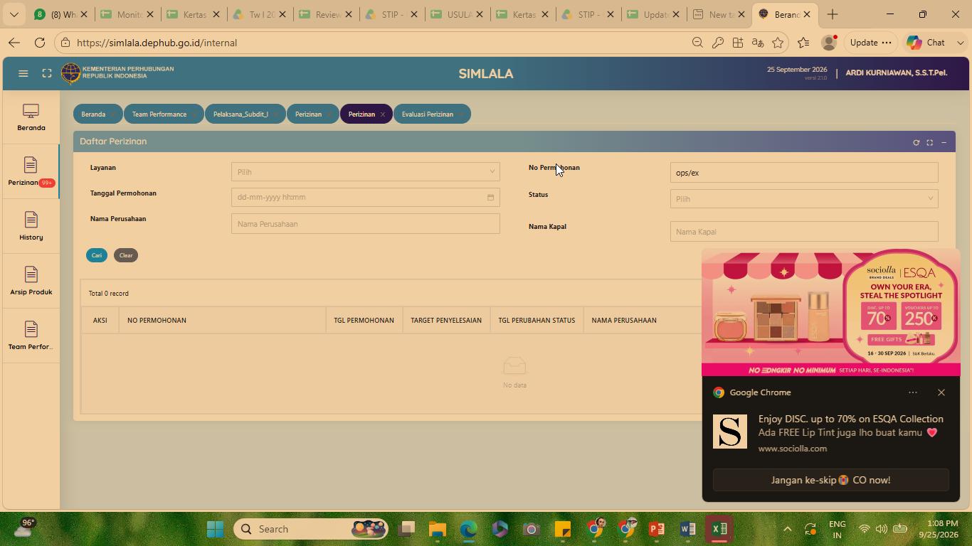Open History in the sidebar
Screen dimensions: 972x546
coord(31,227)
